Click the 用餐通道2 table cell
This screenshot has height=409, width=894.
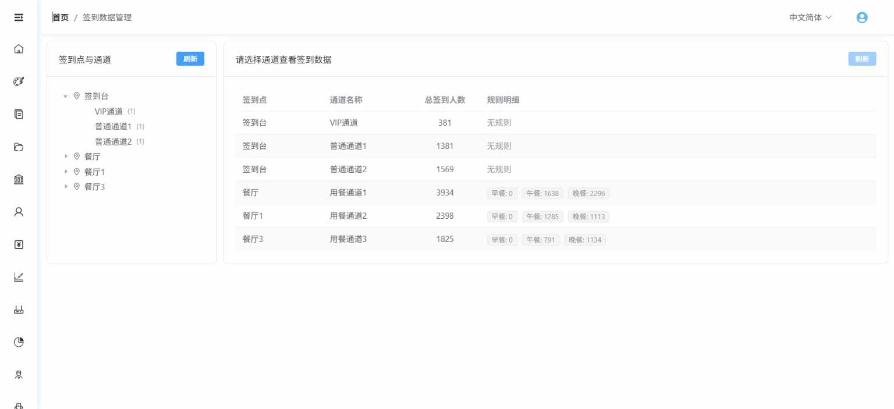click(x=349, y=216)
